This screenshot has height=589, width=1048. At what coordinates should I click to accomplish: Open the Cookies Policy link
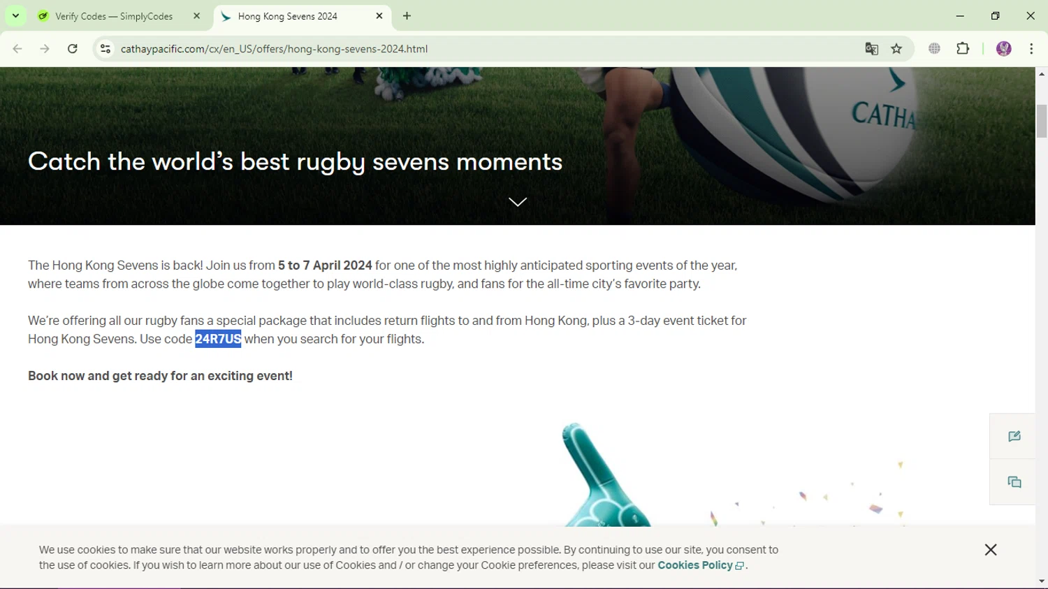(x=701, y=565)
